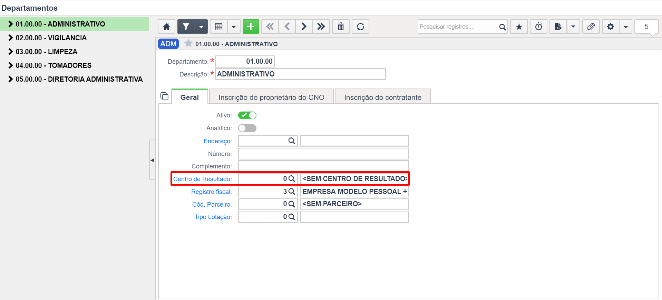Click the Pesquisar registros search field

point(457,27)
